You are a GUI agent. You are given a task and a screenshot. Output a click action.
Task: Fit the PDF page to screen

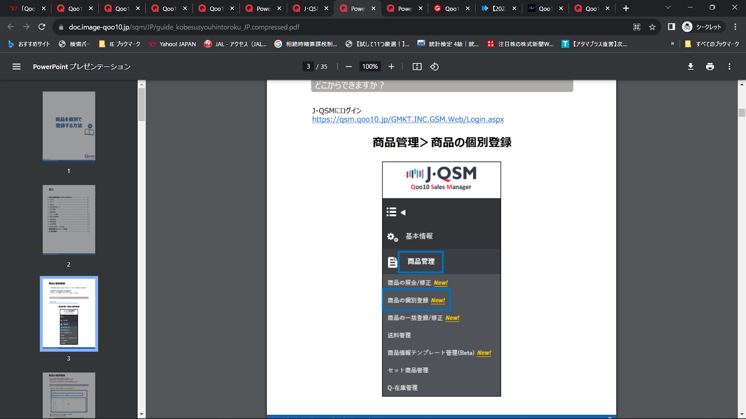coord(417,67)
